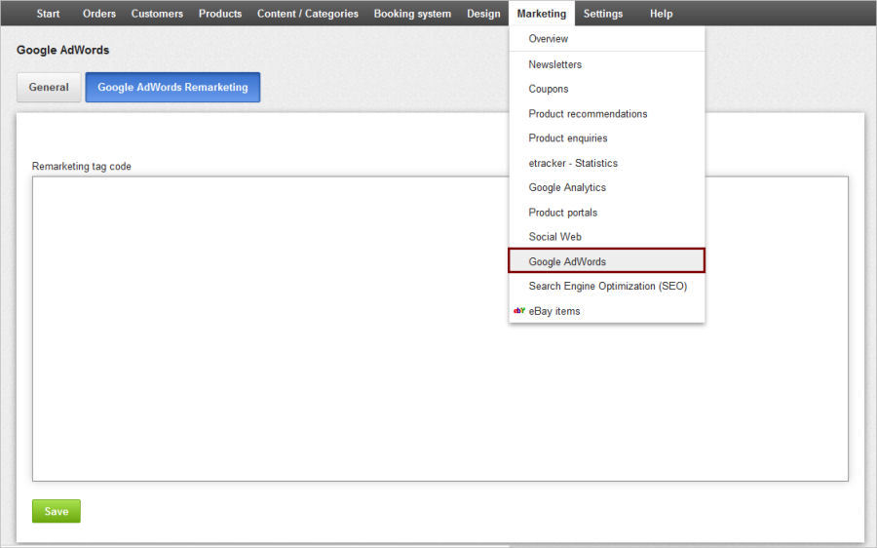Open the Content / Categories menu
The height and width of the screenshot is (548, 877).
click(x=308, y=14)
